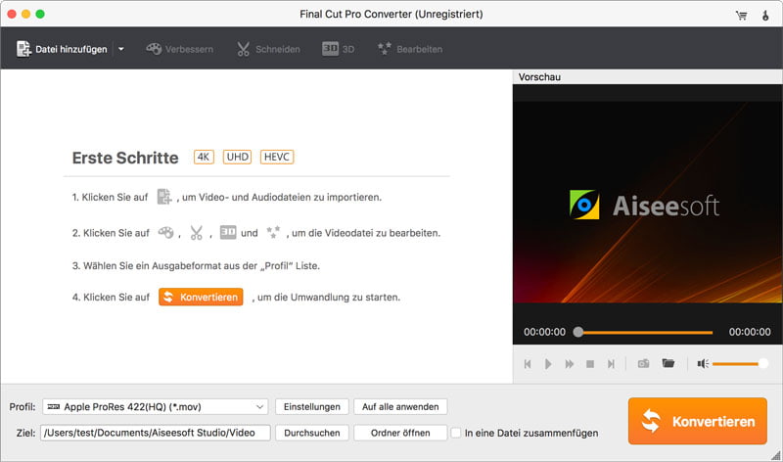The height and width of the screenshot is (462, 783).
Task: Click the shopping cart icon in title bar
Action: tap(741, 15)
